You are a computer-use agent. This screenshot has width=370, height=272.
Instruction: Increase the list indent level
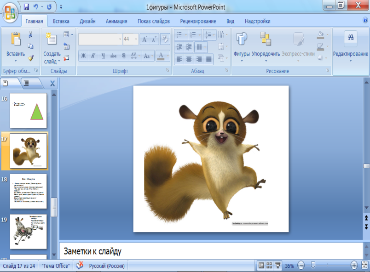pos(189,47)
